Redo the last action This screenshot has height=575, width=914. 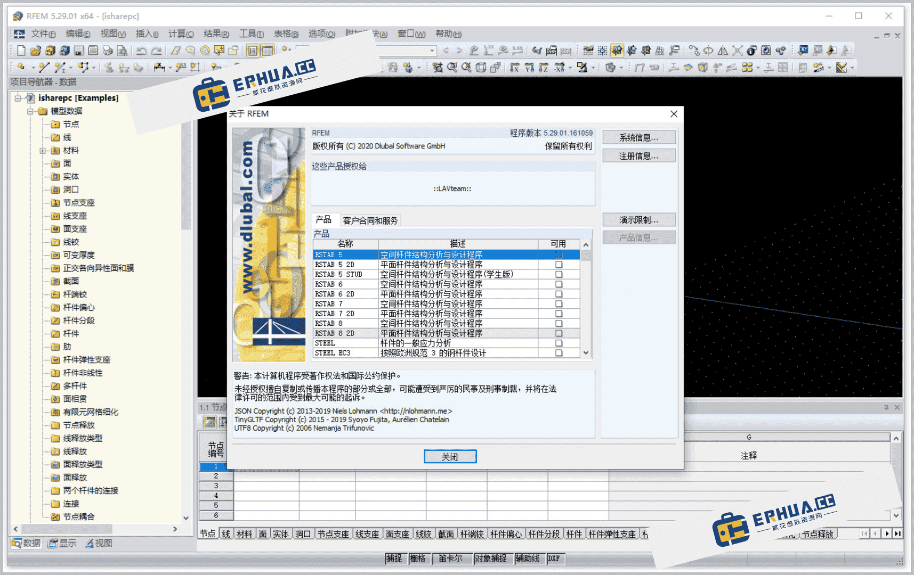tap(156, 51)
